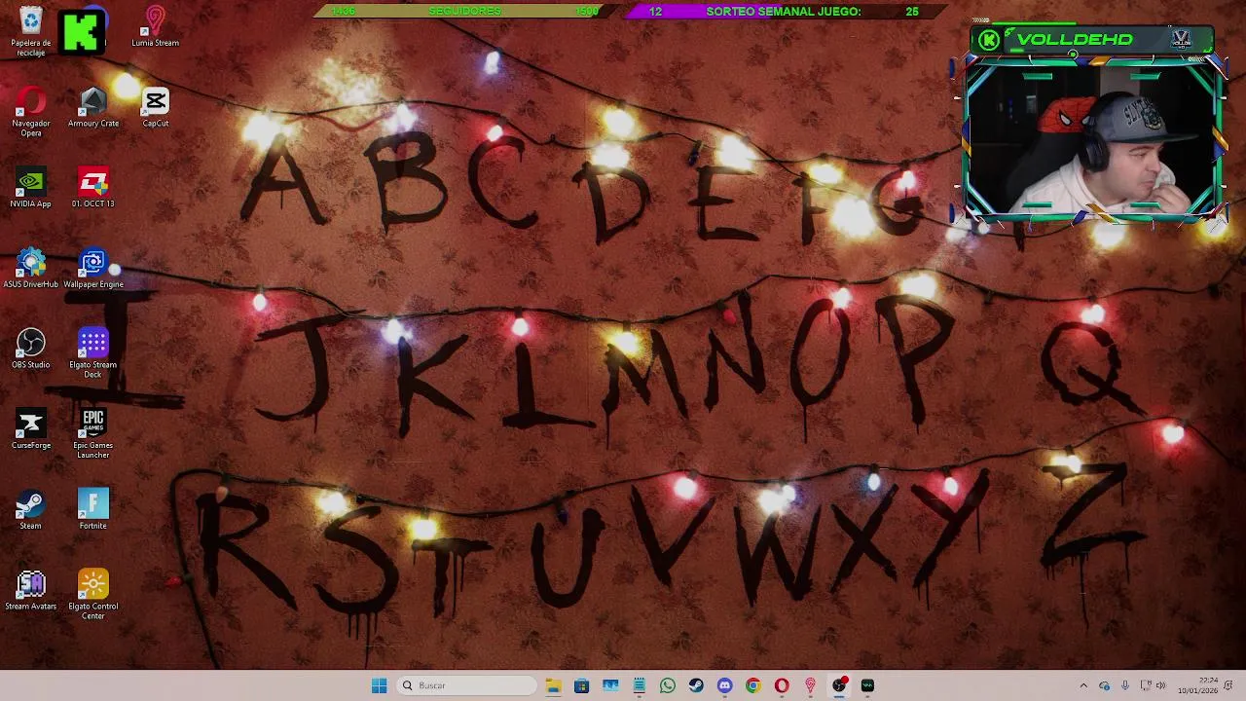This screenshot has width=1246, height=701.
Task: Select the CapCut desktop shortcut
Action: pos(156,107)
